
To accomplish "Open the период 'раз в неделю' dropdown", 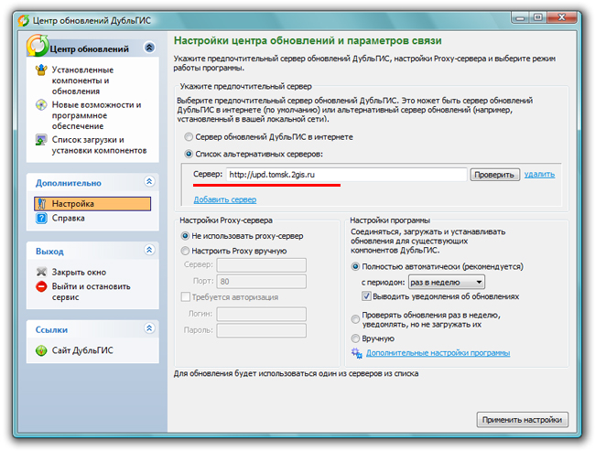I will coord(447,282).
